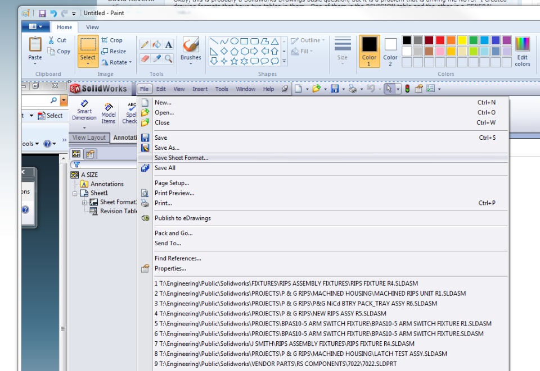Choose Save As... from File menu
540x371 pixels.
[323, 148]
